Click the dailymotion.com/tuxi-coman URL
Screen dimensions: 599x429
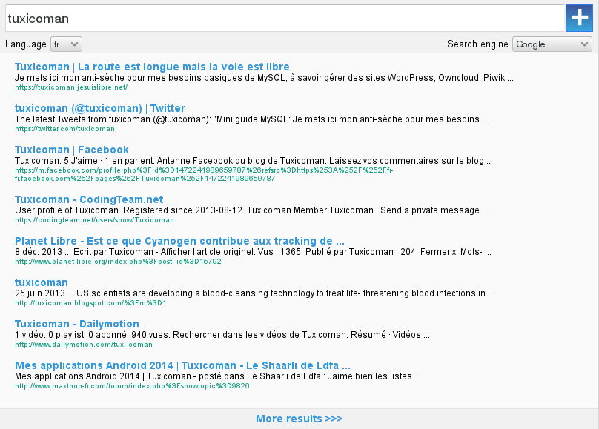tap(84, 345)
